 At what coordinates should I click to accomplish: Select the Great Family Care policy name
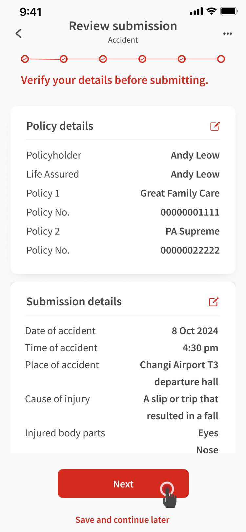[180, 193]
